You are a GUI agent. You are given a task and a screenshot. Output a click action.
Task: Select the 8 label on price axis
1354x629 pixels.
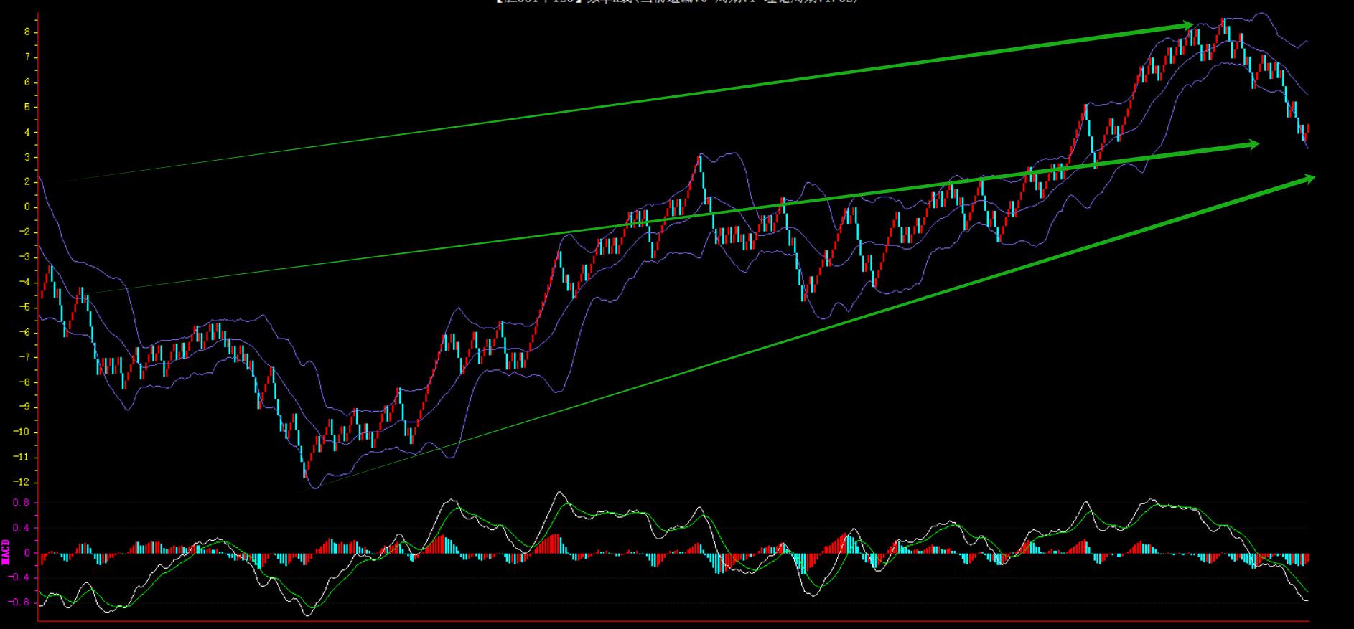click(x=27, y=32)
